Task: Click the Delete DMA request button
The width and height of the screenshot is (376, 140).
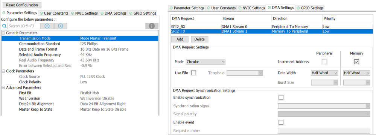Action: pos(199,39)
